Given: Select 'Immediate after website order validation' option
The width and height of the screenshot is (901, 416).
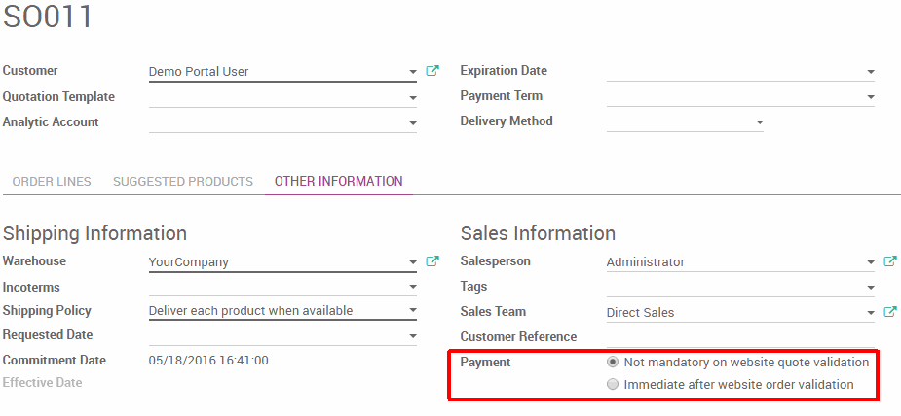Looking at the screenshot, I should click(613, 384).
